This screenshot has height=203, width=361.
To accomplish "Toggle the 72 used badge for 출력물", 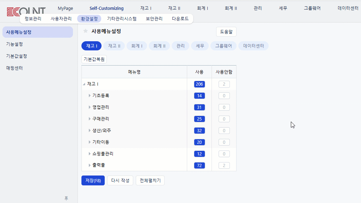I will pyautogui.click(x=199, y=166).
